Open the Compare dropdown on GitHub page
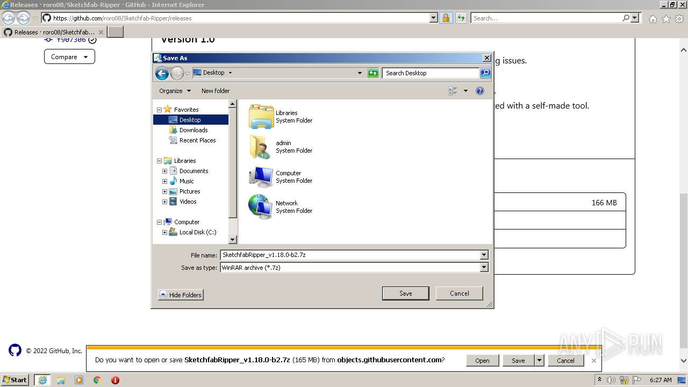The height and width of the screenshot is (387, 688). [69, 57]
